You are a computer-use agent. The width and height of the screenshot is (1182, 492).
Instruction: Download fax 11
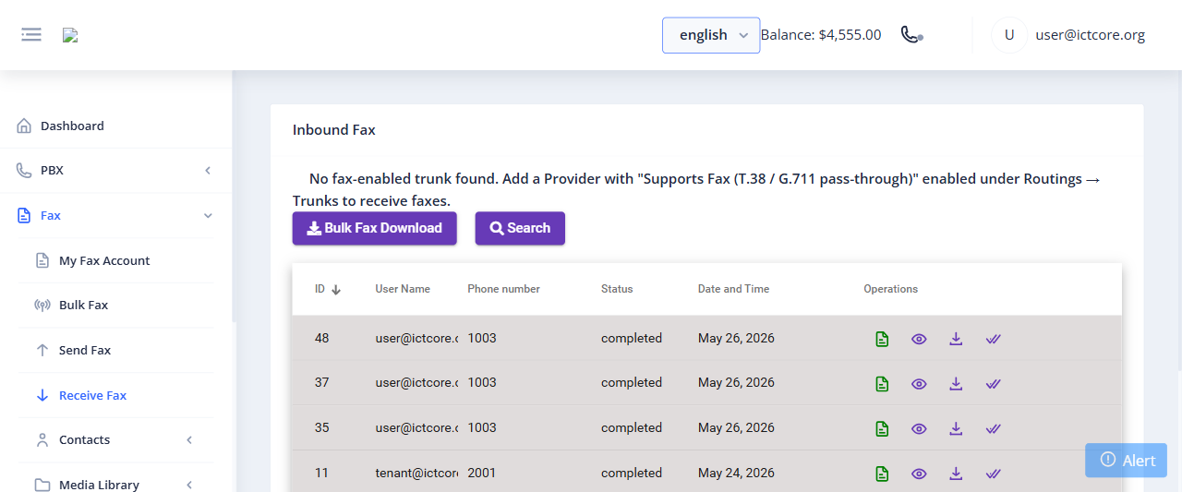click(x=956, y=474)
